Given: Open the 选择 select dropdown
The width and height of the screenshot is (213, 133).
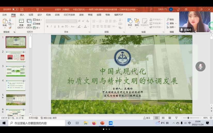Looking at the screenshot, I should coord(171,27).
